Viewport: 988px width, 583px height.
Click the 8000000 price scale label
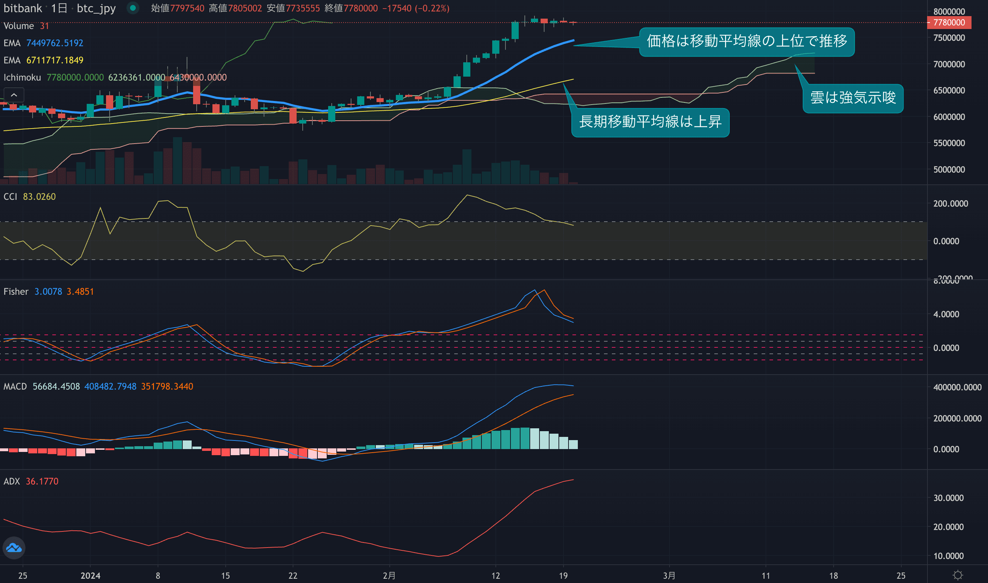click(x=949, y=11)
